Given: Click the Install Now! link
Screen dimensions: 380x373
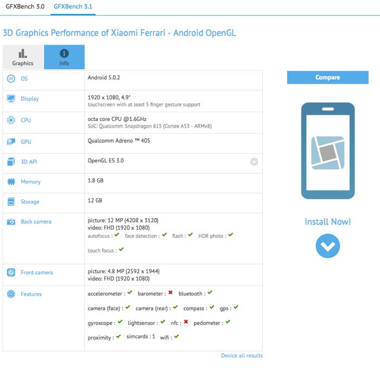Looking at the screenshot, I should coord(328,222).
